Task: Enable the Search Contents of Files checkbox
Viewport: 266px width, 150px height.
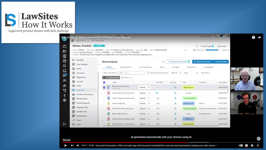Action: [148, 73]
